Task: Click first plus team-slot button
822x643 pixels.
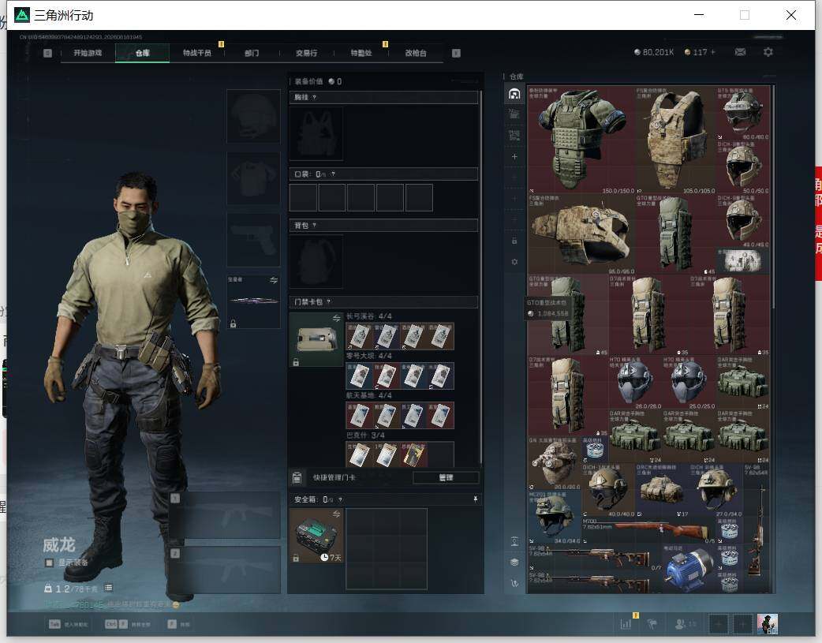Action: tap(718, 624)
